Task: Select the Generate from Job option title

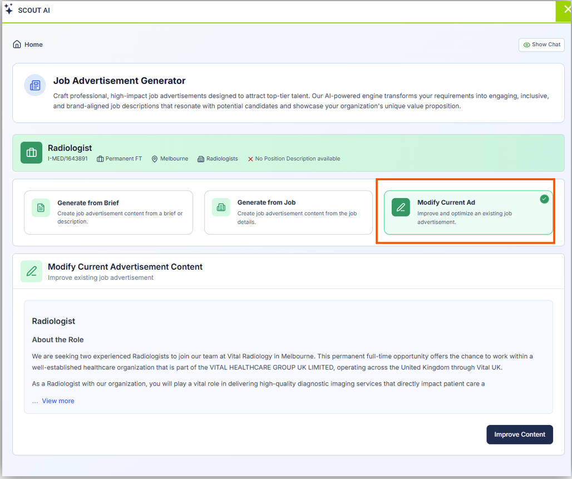Action: coord(265,203)
